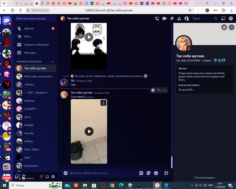Image resolution: width=236 pixels, height=189 pixels.
Task: Create a new direct message with plus
Action: 53,61
